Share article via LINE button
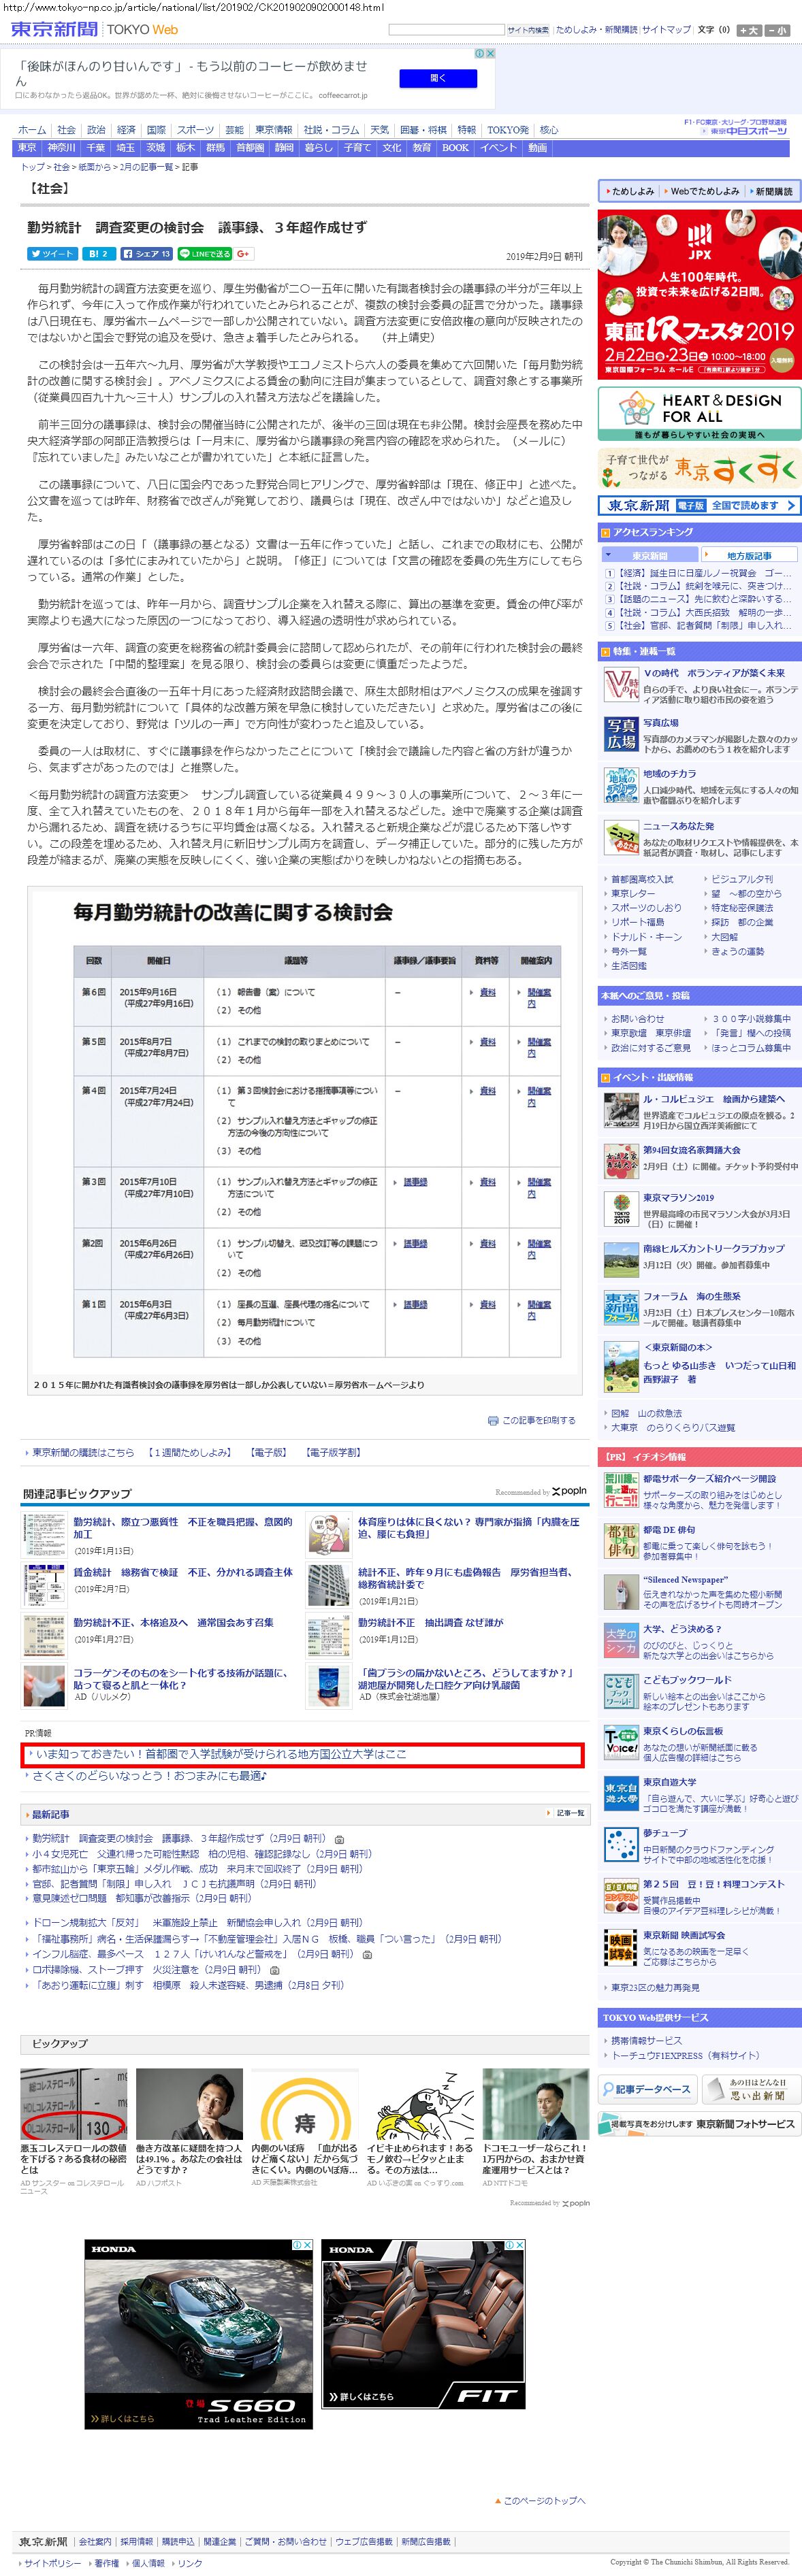The width and height of the screenshot is (802, 2576). (204, 254)
